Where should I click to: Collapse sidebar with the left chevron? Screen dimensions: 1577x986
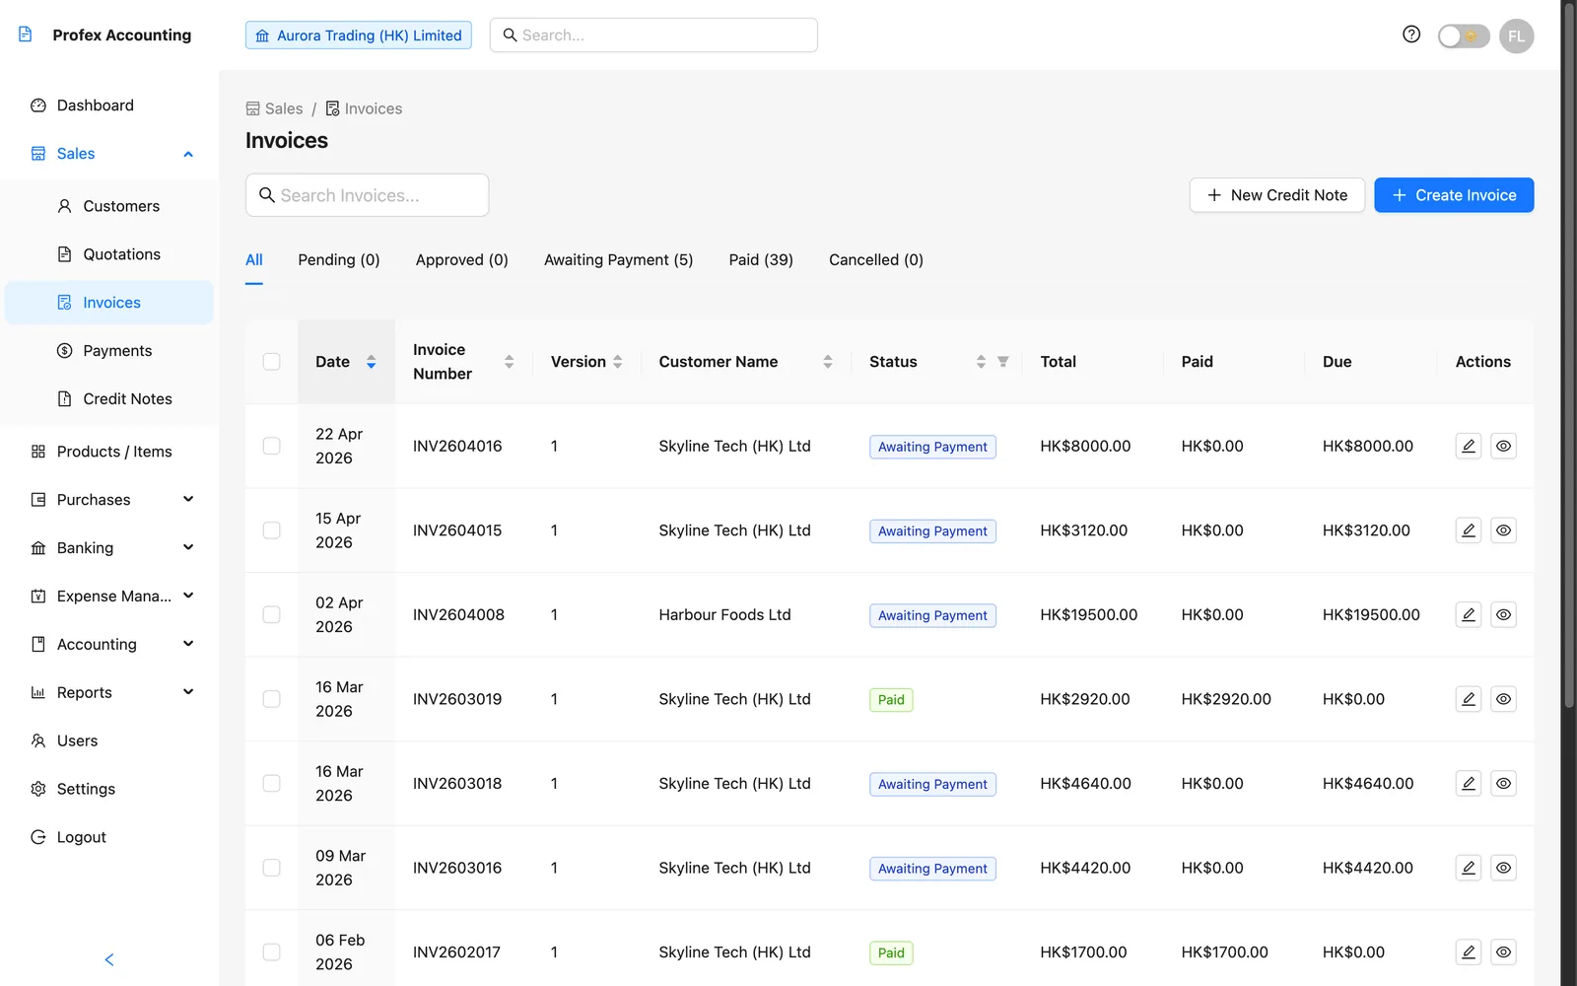coord(109,959)
